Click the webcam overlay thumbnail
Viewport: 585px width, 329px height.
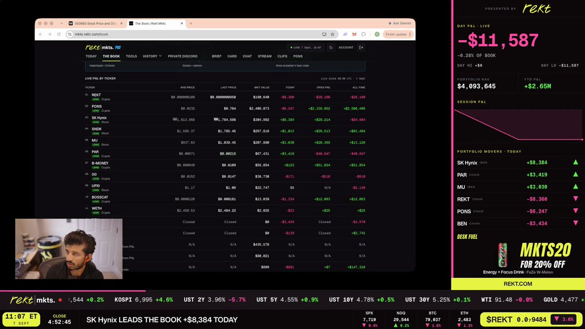(x=69, y=249)
